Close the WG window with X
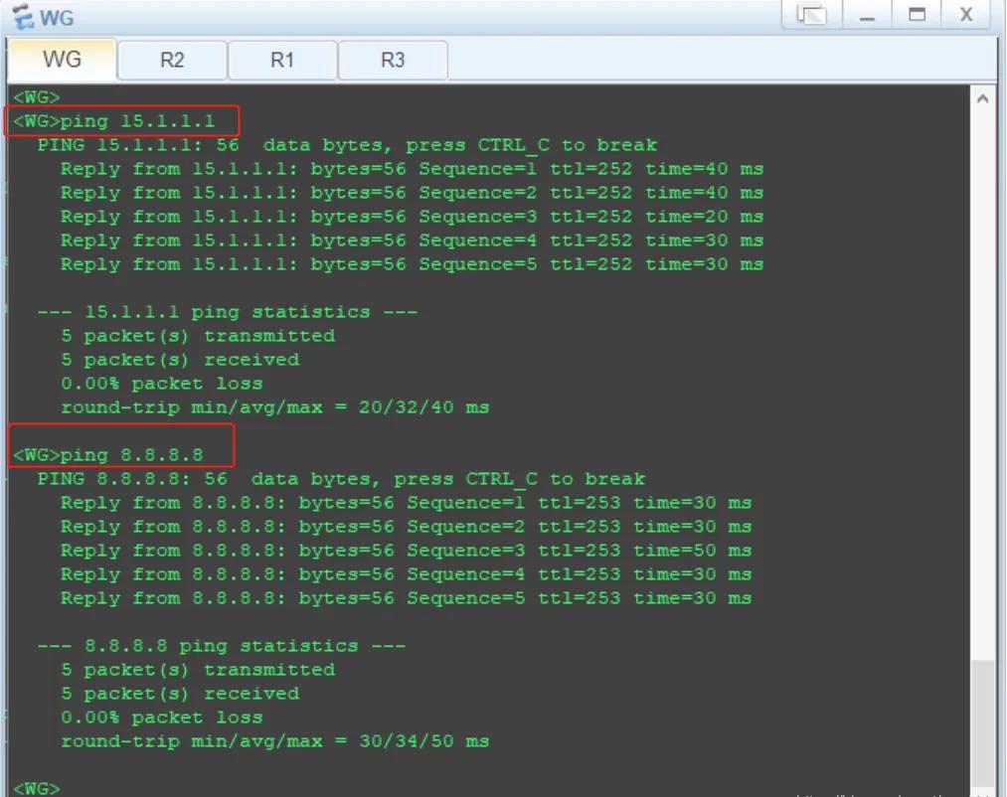The image size is (1007, 797). 966,14
